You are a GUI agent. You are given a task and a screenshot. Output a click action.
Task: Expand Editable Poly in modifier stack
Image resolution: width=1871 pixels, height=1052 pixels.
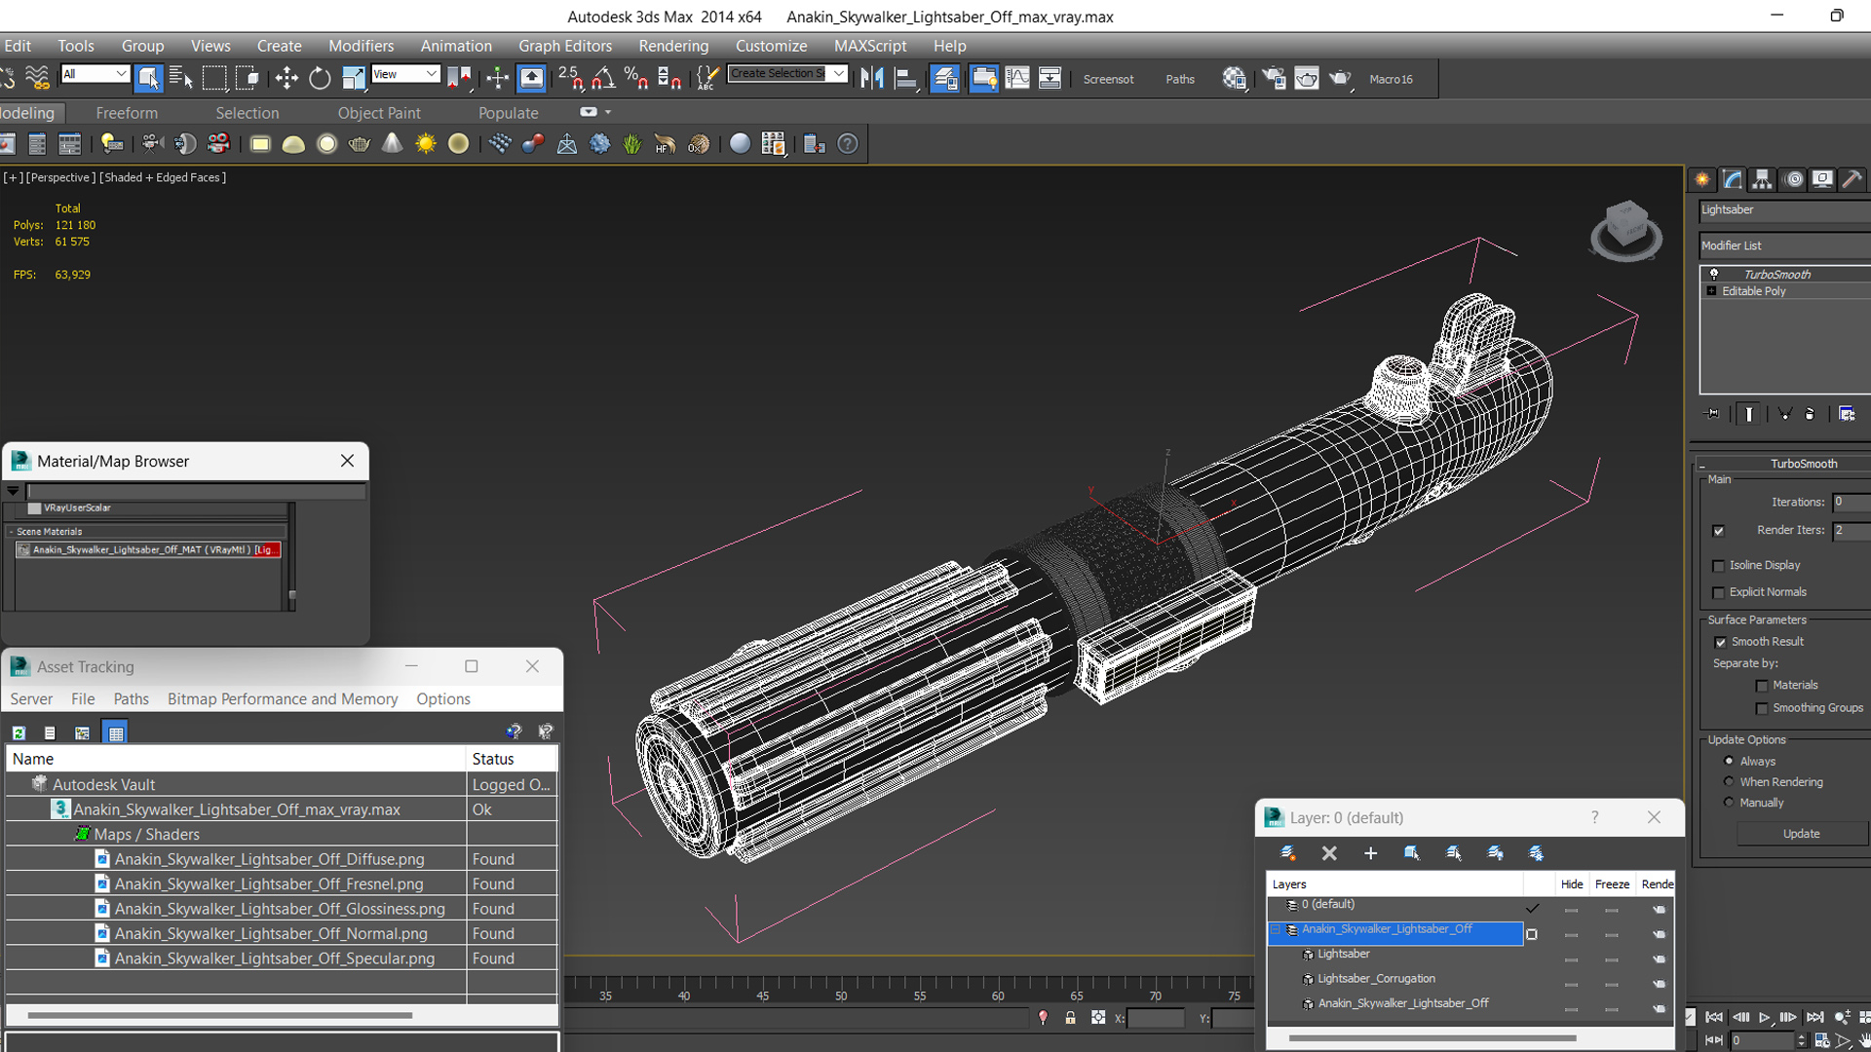[x=1711, y=291]
